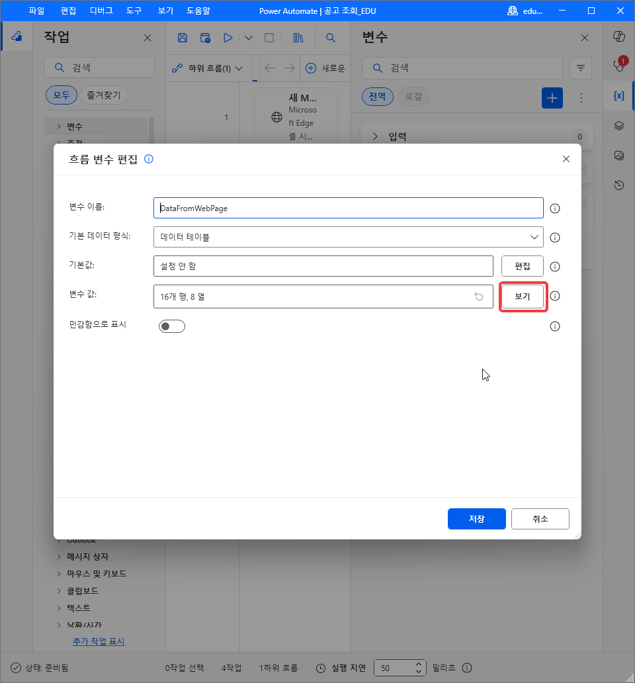Image resolution: width=635 pixels, height=683 pixels.
Task: Click the 보기 button next to 변수 값
Action: coord(523,296)
